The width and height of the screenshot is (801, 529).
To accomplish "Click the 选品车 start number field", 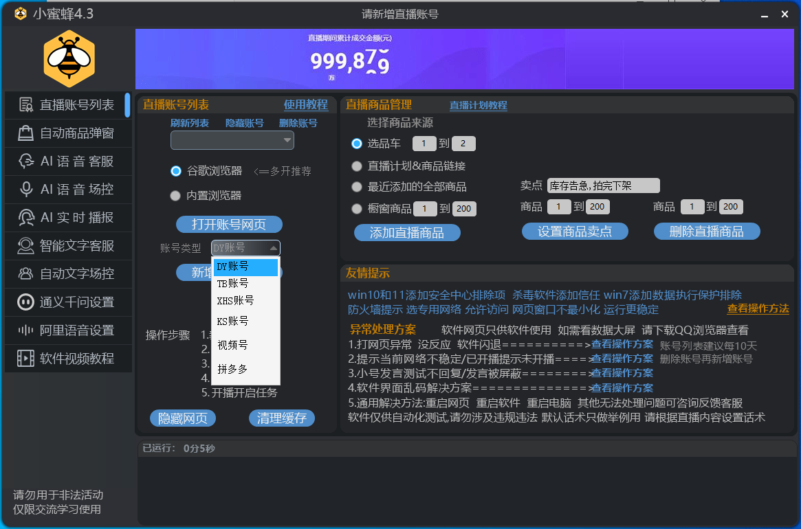I will point(424,144).
